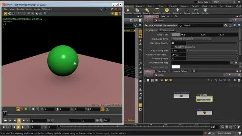242x136 pixels.
Task: Jump to first frame in MPlay
Action: (6, 121)
